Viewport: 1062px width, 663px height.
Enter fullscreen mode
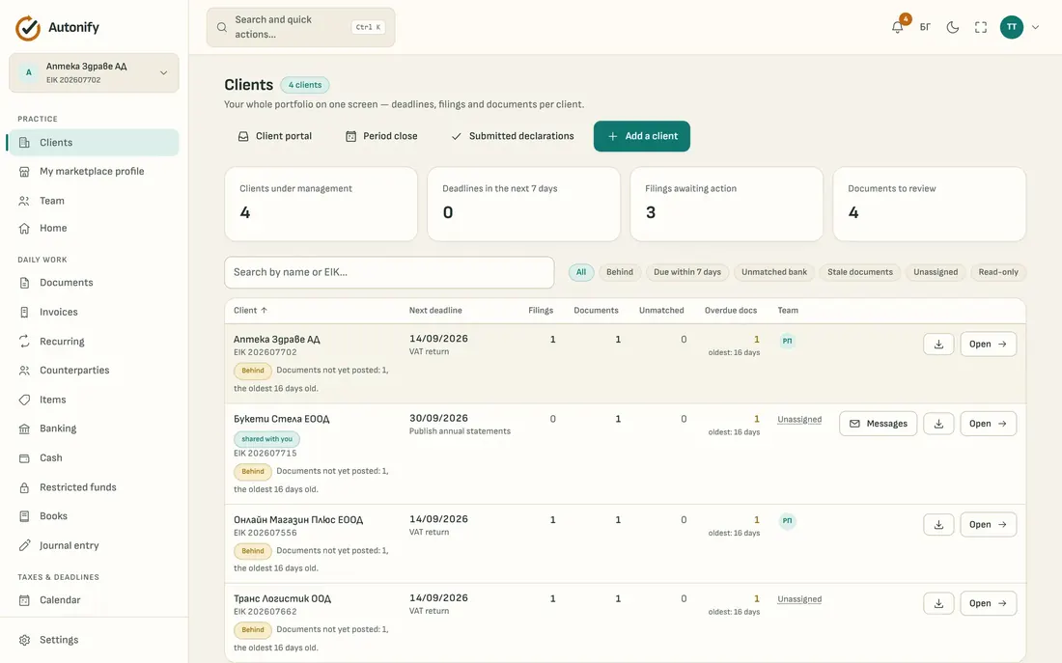(x=981, y=27)
